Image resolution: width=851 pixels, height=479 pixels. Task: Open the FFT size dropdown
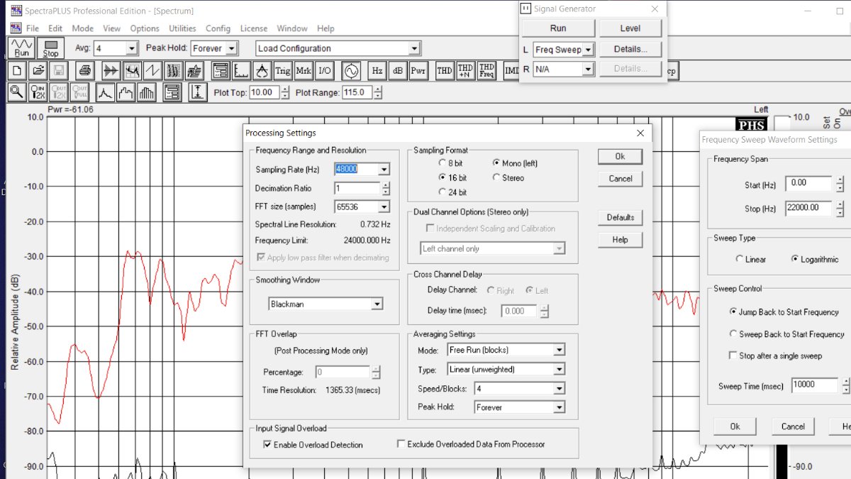[384, 207]
